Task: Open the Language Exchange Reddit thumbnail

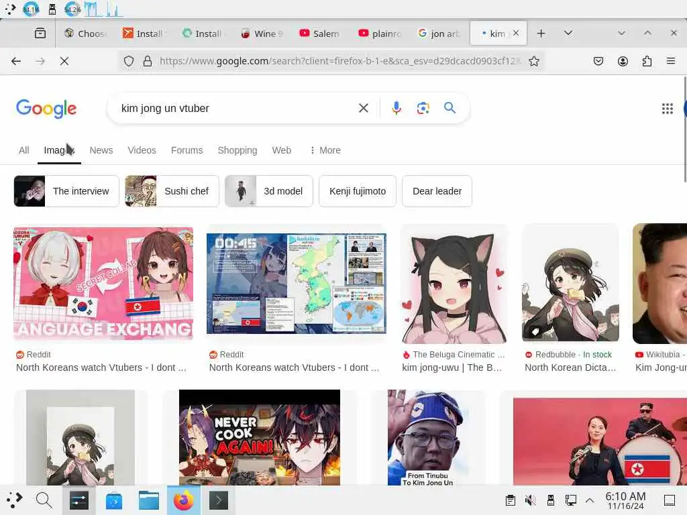Action: (103, 284)
